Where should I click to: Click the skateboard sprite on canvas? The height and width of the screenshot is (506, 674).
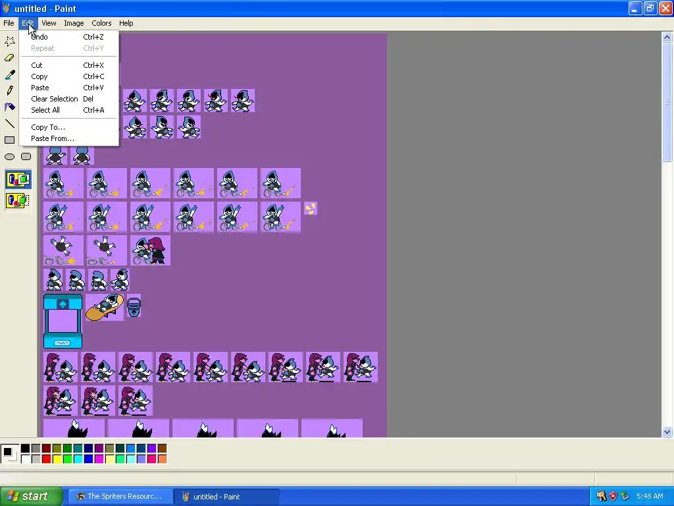105,307
